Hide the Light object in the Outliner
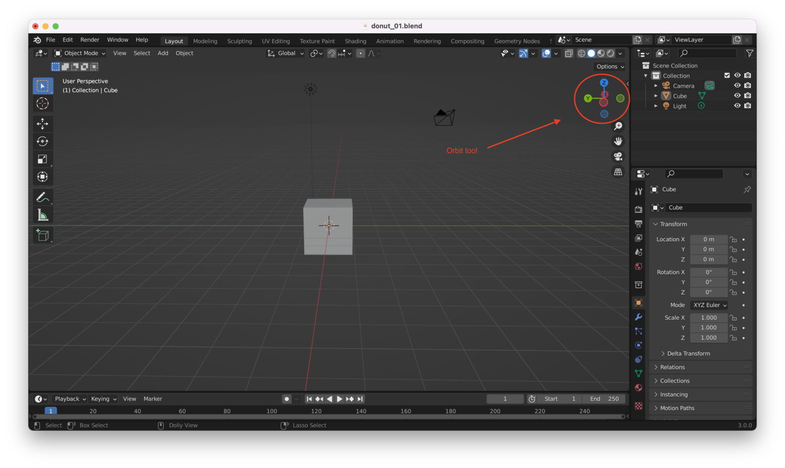The height and width of the screenshot is (468, 785). click(737, 106)
